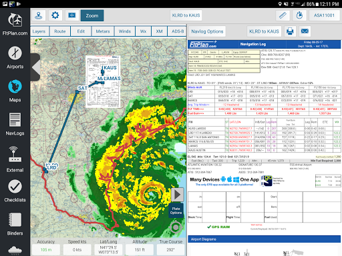Collapse the sidebar with left arrow handle
This screenshot has height=256, width=342.
[x=35, y=67]
